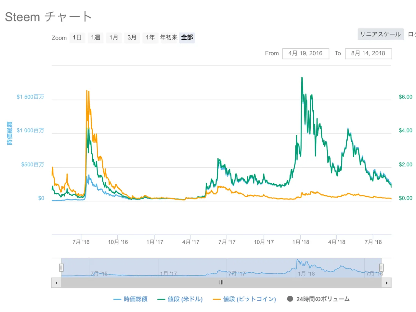Select the 1日 zoom range
416x312 pixels.
pos(77,38)
